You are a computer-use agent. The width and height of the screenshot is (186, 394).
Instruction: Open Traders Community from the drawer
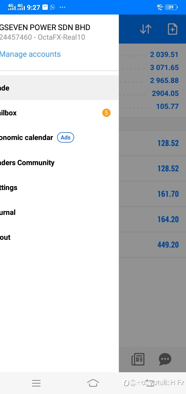pos(59,163)
